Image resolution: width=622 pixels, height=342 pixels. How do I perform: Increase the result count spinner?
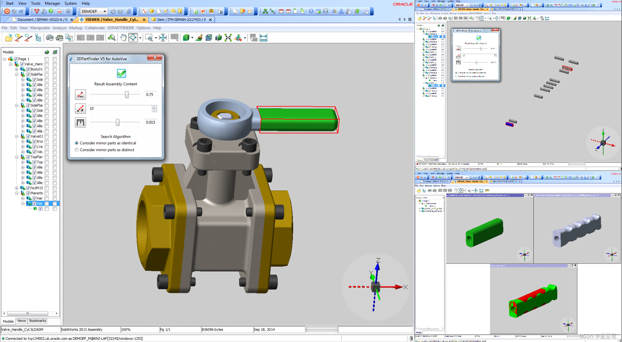pos(154,107)
